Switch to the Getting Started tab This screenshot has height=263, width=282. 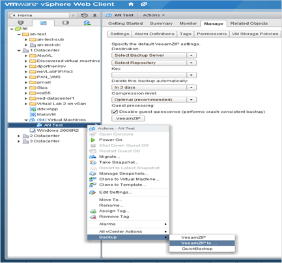point(126,23)
